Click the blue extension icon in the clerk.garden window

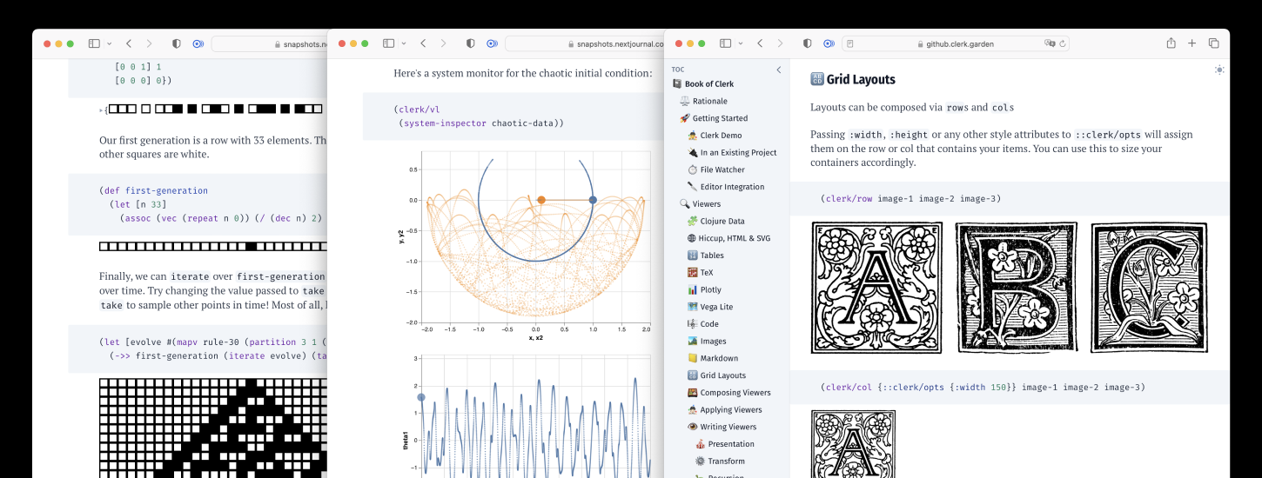tap(829, 43)
